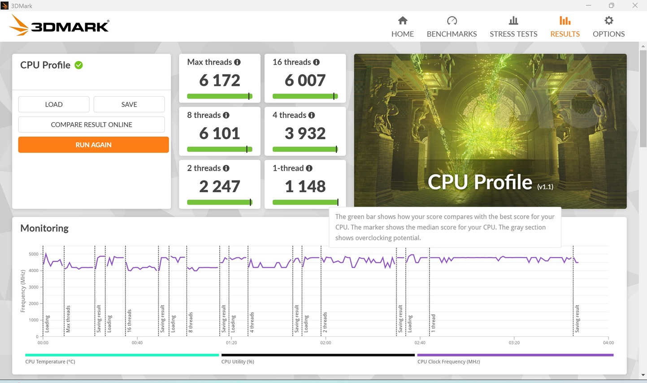Show info for 2 threads score
The image size is (647, 383).
(226, 168)
